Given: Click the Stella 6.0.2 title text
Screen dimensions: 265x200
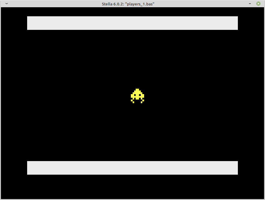Looking at the screenshot, I should 128,4.
